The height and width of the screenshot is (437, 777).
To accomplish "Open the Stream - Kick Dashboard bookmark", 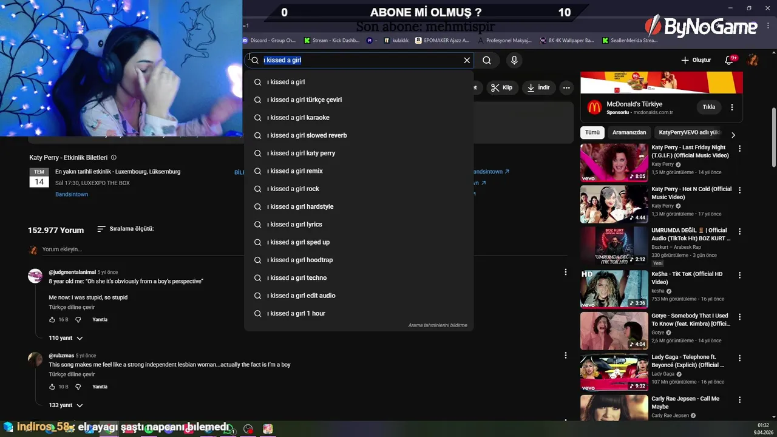I will [332, 40].
